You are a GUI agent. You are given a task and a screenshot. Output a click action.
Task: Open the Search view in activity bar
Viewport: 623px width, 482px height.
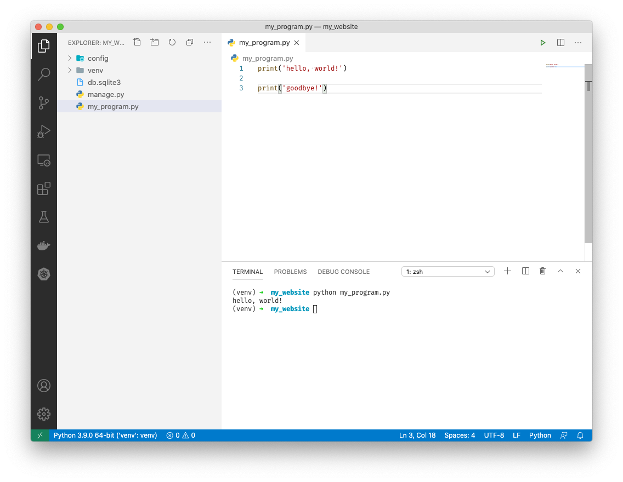coord(44,74)
